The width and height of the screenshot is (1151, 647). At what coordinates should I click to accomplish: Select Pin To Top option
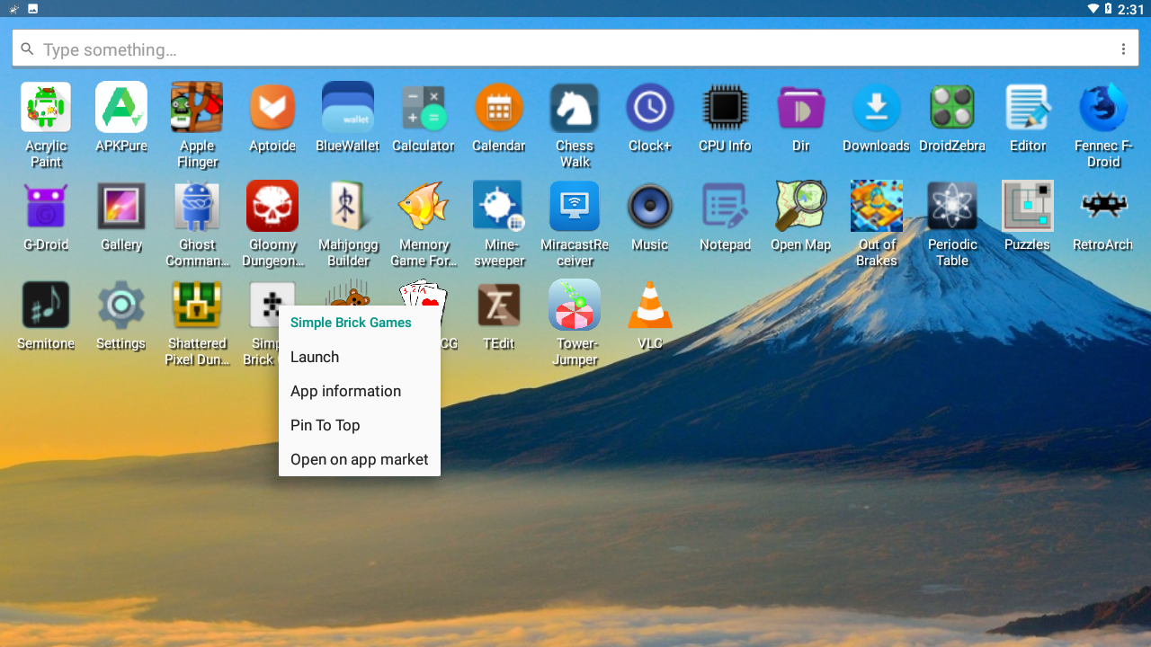point(360,425)
